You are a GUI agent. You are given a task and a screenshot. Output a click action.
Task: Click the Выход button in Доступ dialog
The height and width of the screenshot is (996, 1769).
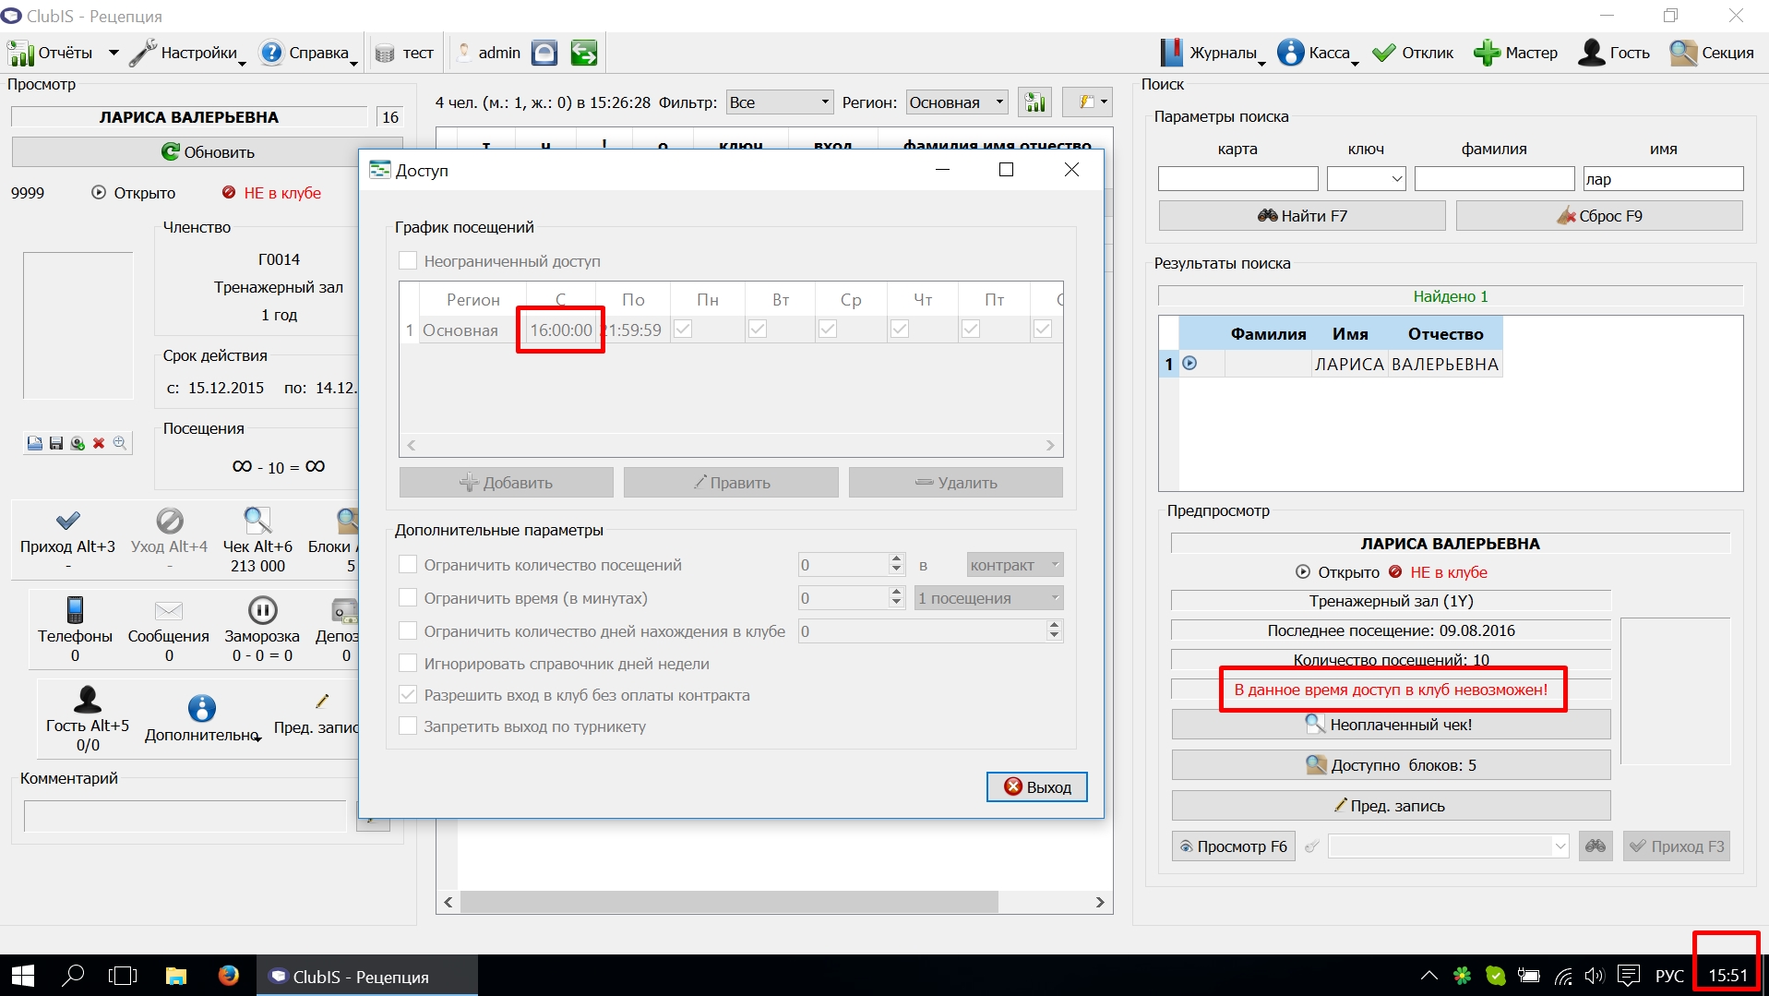coord(1037,786)
